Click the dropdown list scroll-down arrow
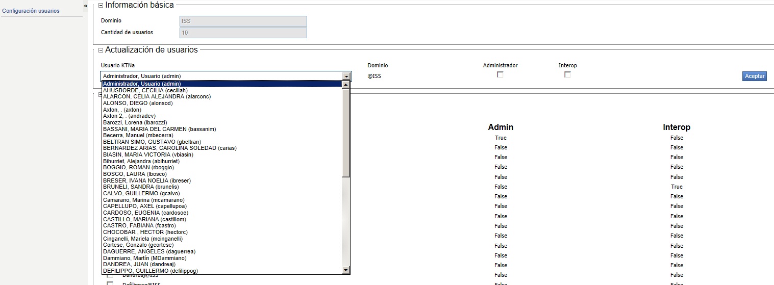 point(346,270)
